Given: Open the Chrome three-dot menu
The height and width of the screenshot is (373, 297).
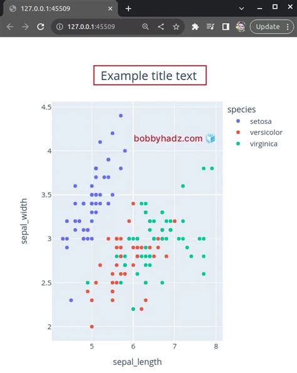Looking at the screenshot, I should pyautogui.click(x=288, y=27).
